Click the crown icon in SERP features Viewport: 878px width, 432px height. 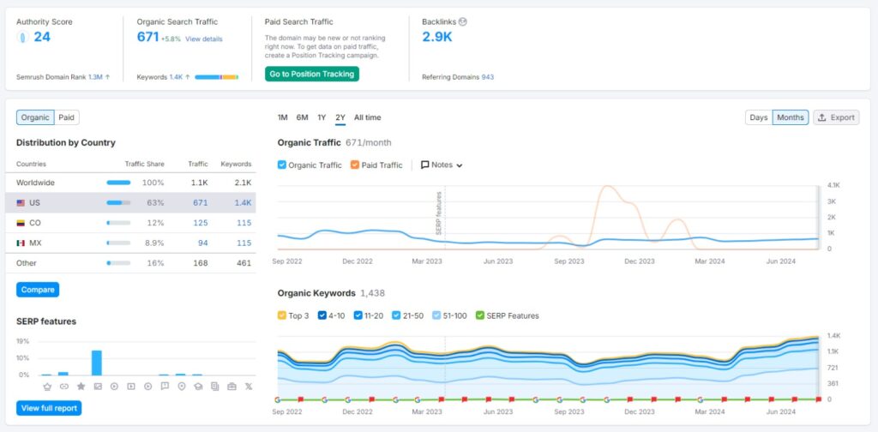[48, 386]
